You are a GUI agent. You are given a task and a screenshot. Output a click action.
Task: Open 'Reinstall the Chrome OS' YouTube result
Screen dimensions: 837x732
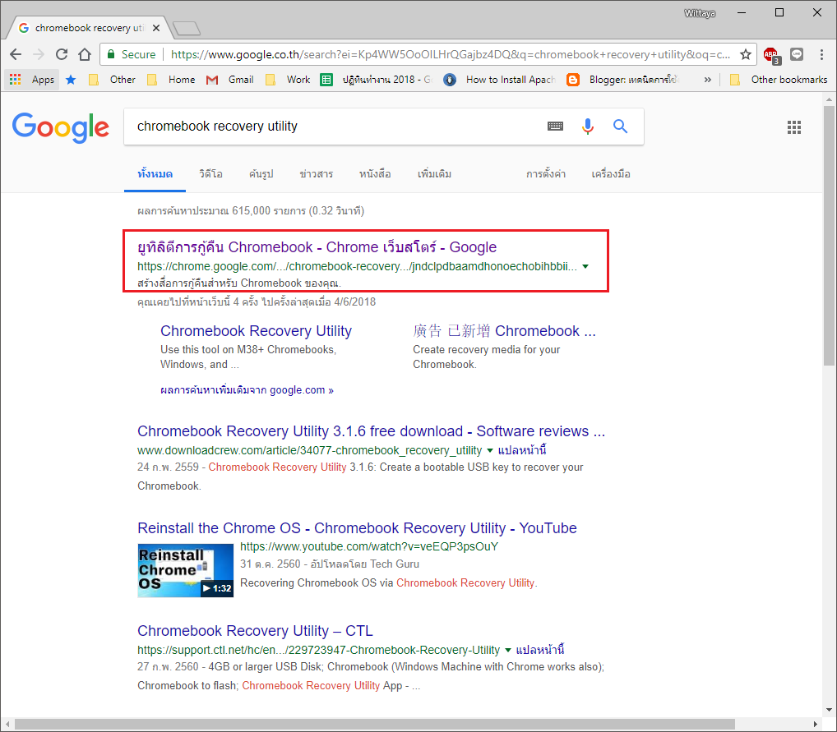(357, 528)
